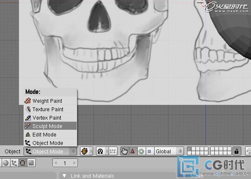Open the solid draw type cube selector
251x179 pixels.
86,151
